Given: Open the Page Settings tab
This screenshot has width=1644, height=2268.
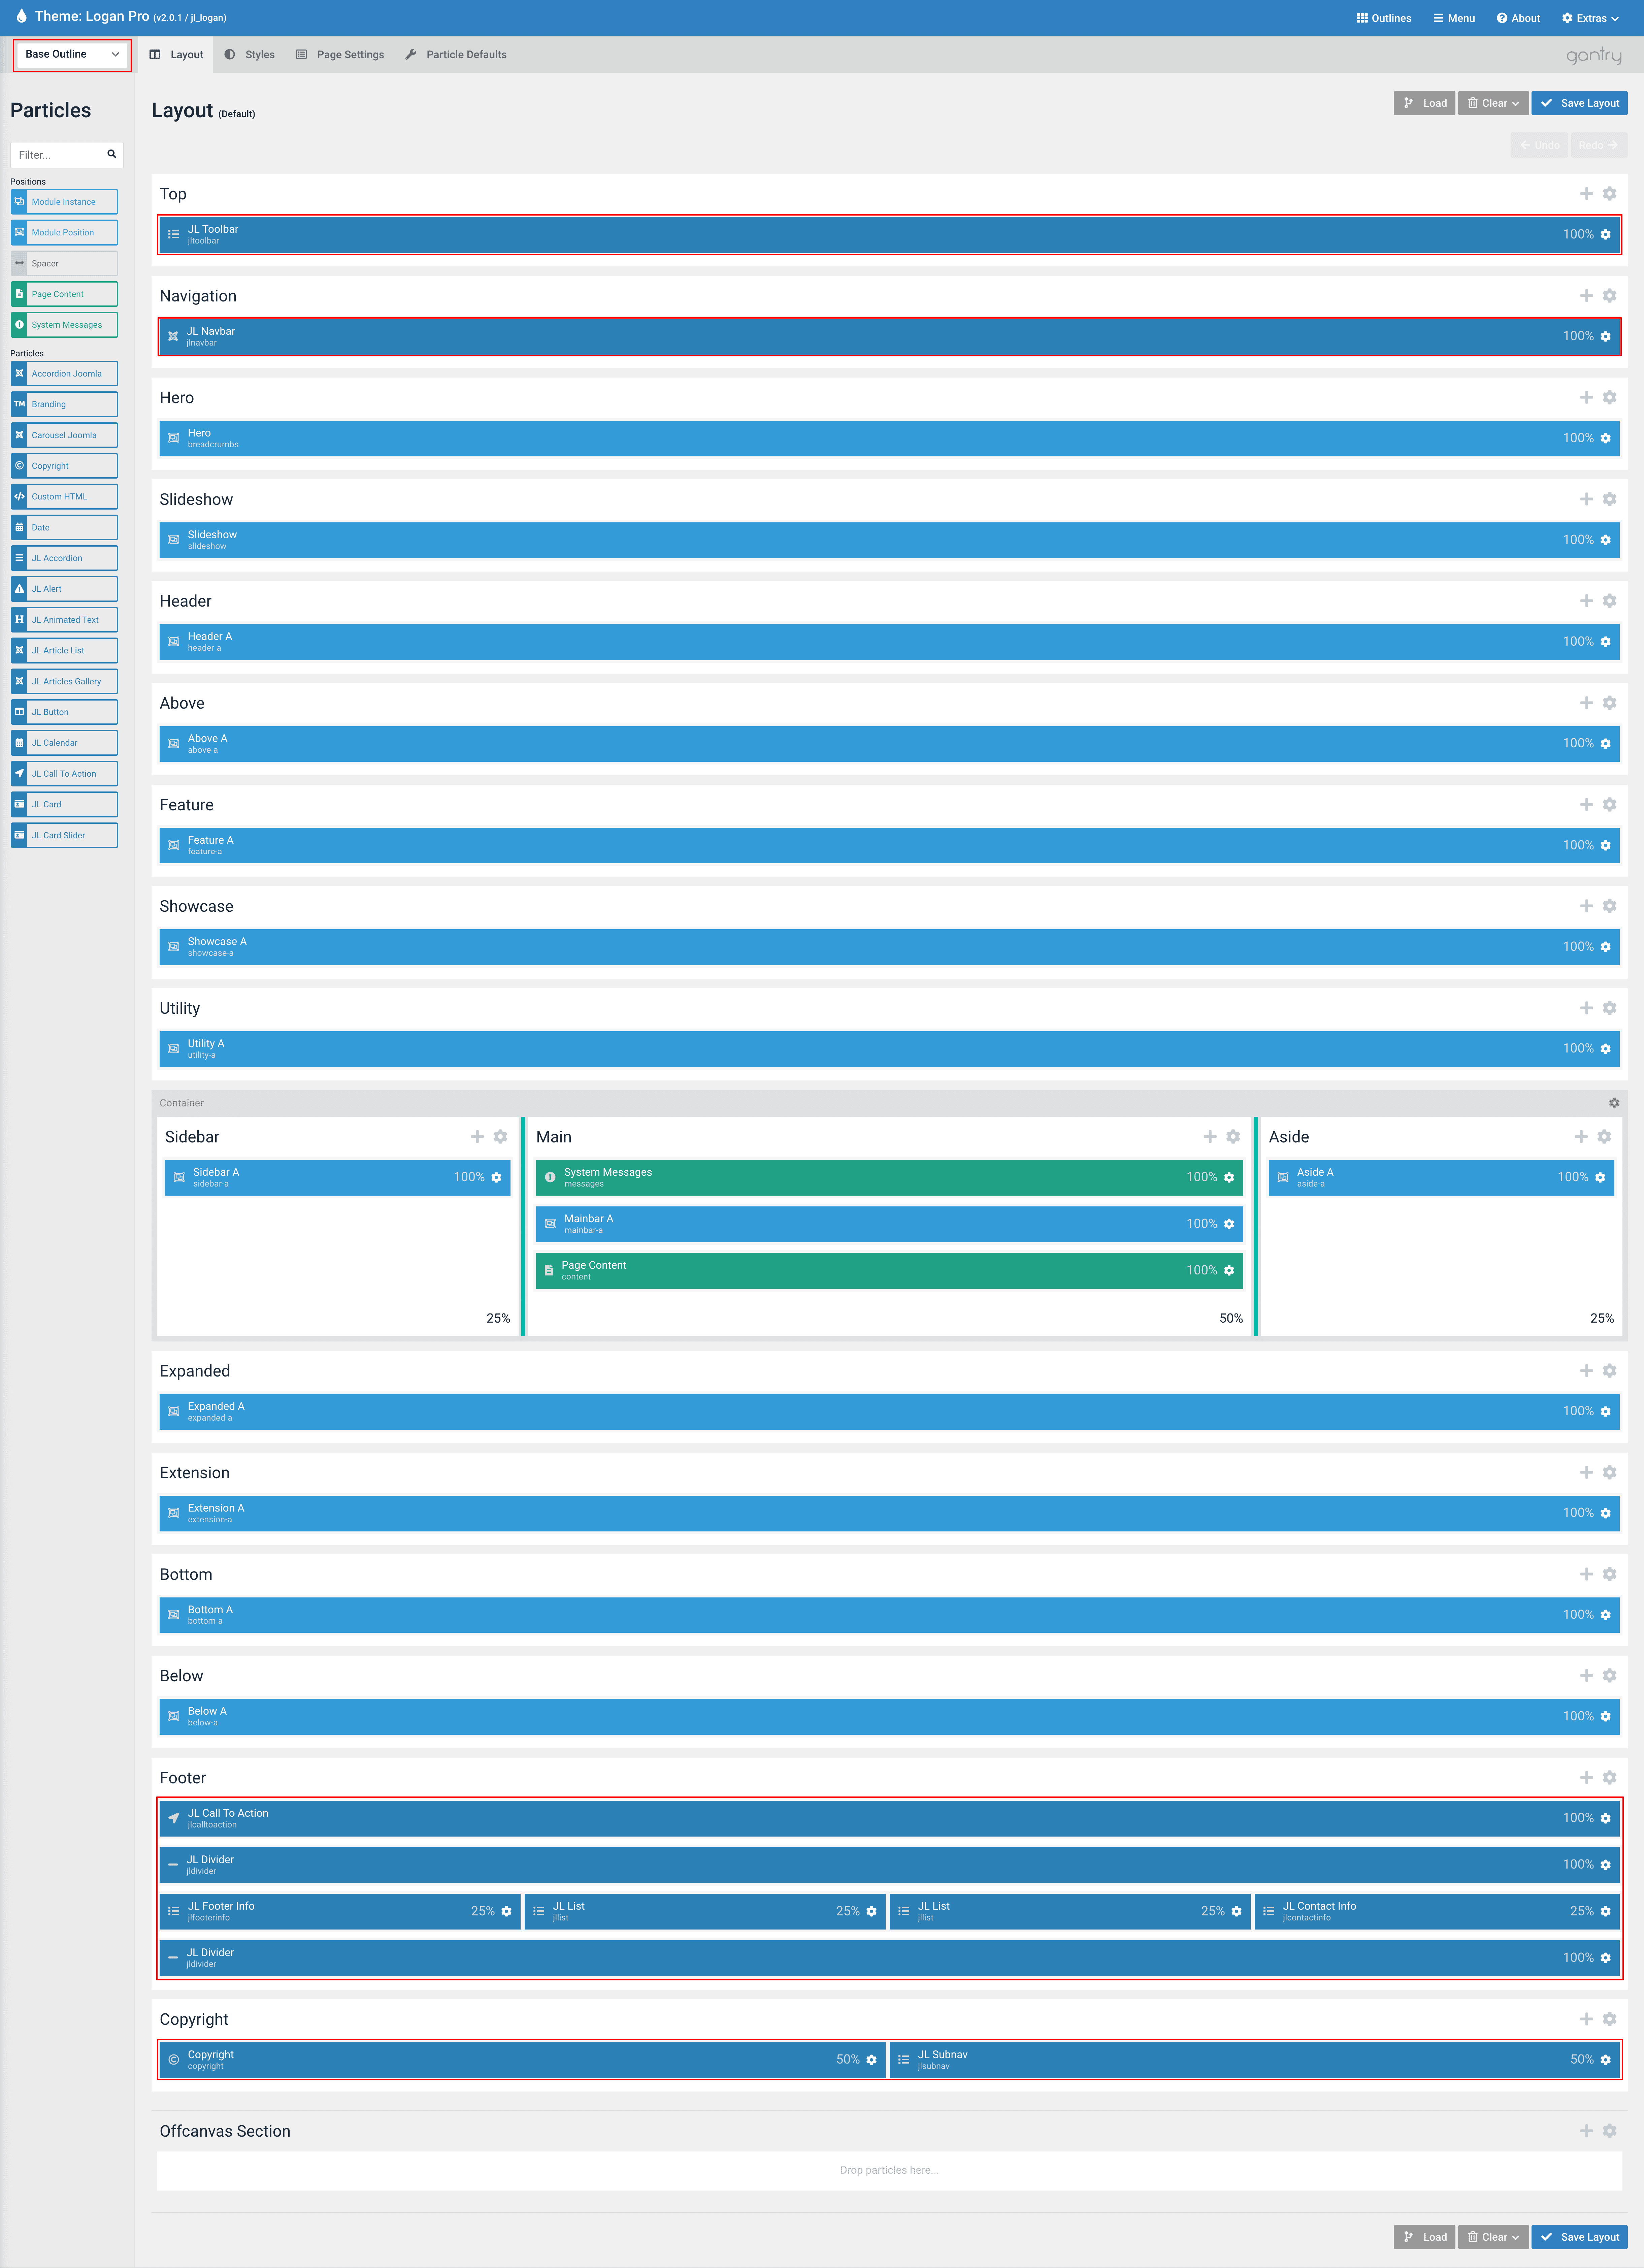Looking at the screenshot, I should click(x=340, y=55).
